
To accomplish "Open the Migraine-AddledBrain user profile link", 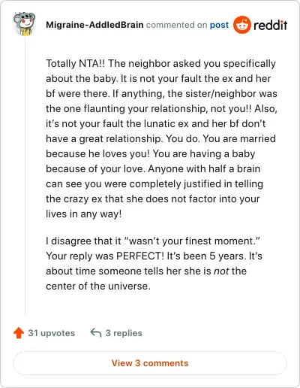I will (94, 25).
